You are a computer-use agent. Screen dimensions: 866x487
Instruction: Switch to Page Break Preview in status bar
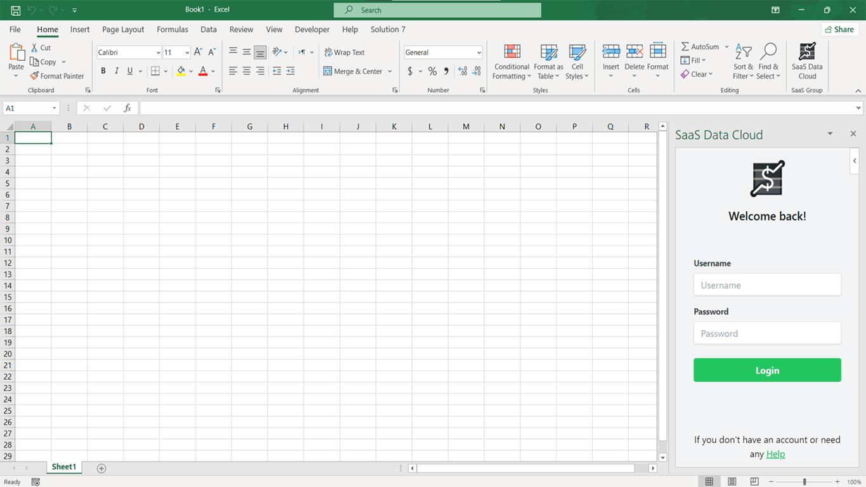coord(754,482)
